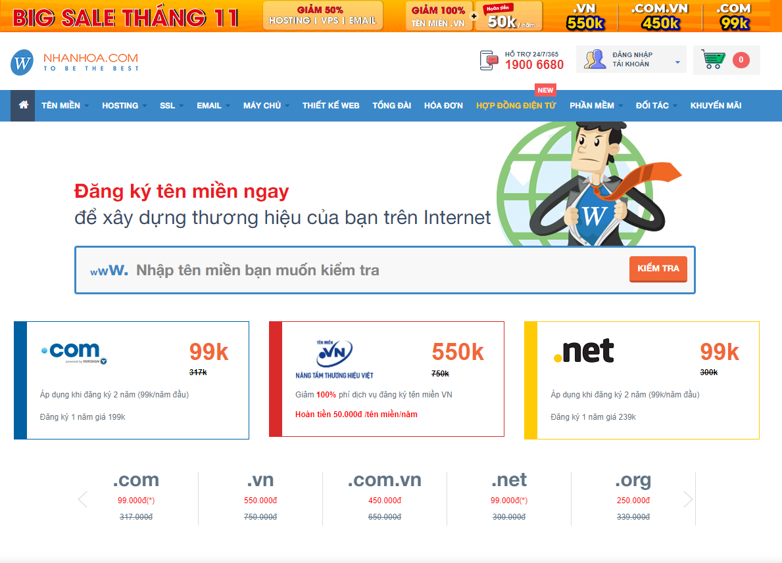Open the Hóa đơn menu item
The height and width of the screenshot is (563, 782).
(x=443, y=106)
